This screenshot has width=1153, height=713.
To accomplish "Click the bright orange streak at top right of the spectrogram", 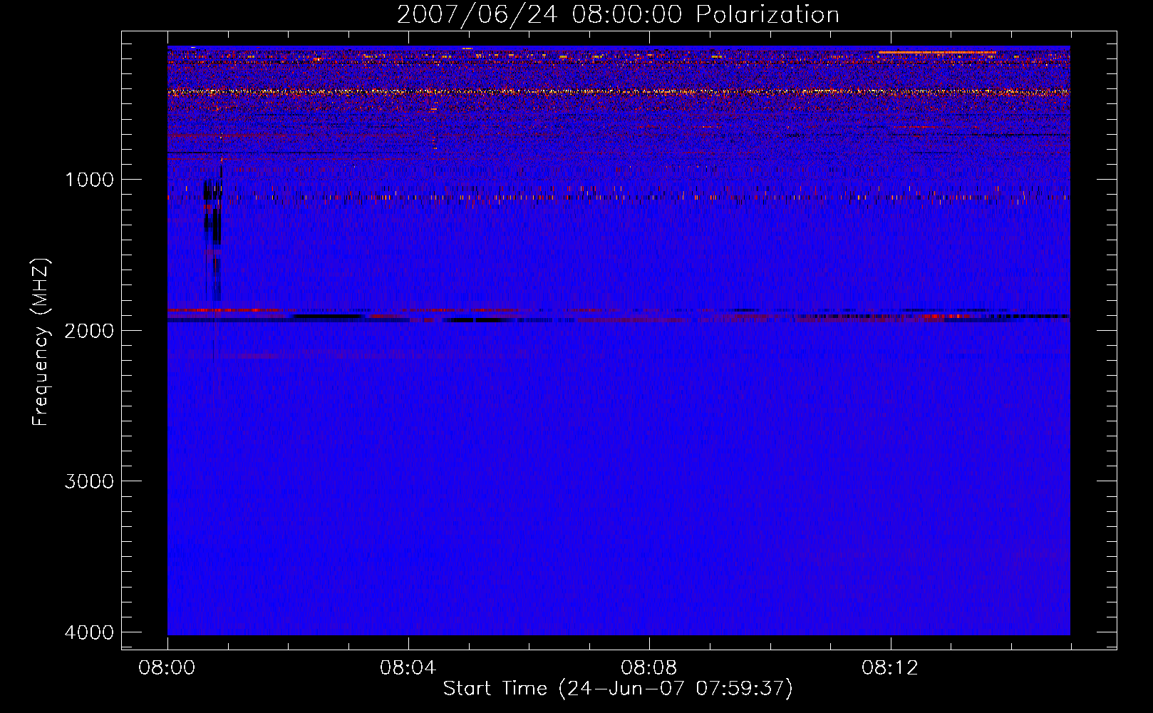I will [x=937, y=52].
